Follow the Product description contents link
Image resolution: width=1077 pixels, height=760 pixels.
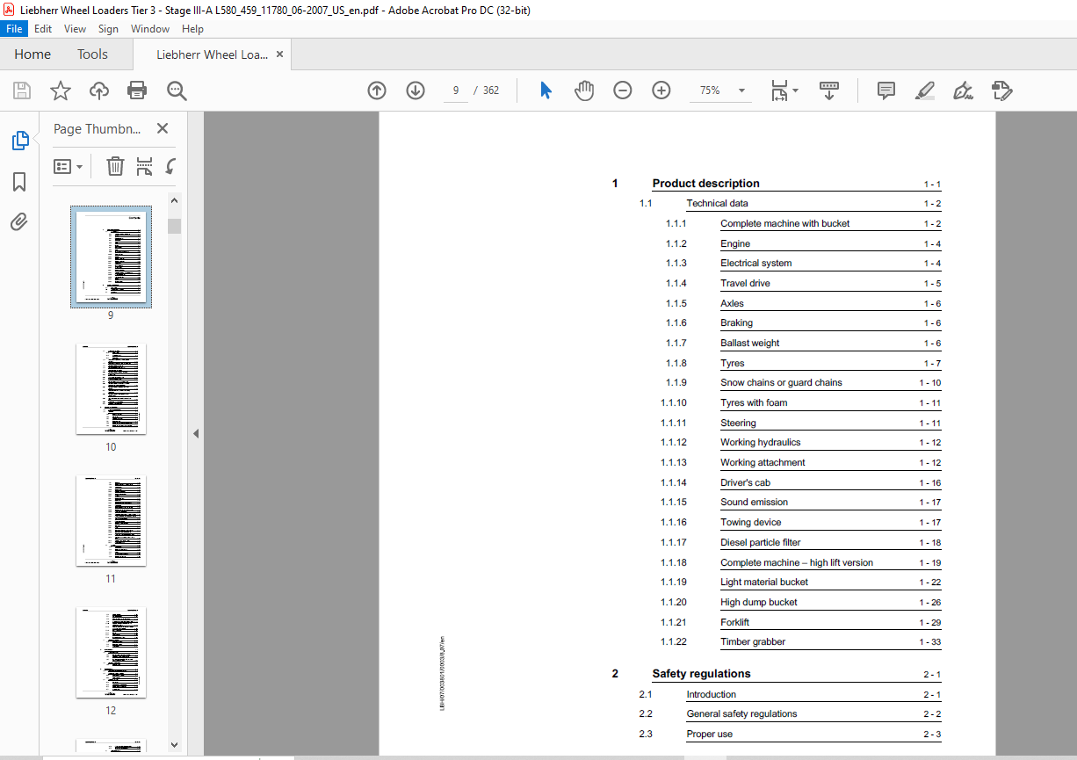705,184
